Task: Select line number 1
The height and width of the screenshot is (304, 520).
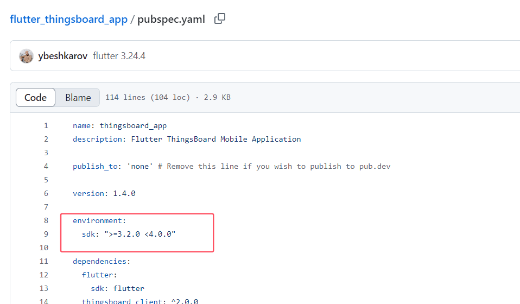Action: click(46, 125)
